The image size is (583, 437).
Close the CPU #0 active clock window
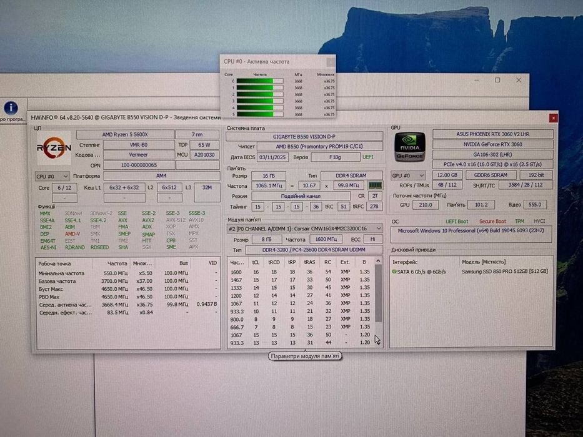point(330,62)
